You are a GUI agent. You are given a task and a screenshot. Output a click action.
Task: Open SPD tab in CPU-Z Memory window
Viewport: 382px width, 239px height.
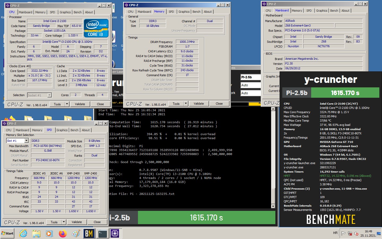[171, 12]
